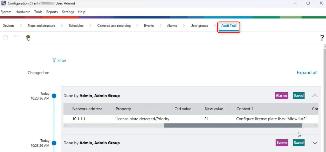Open the Reports menu

tap(52, 12)
